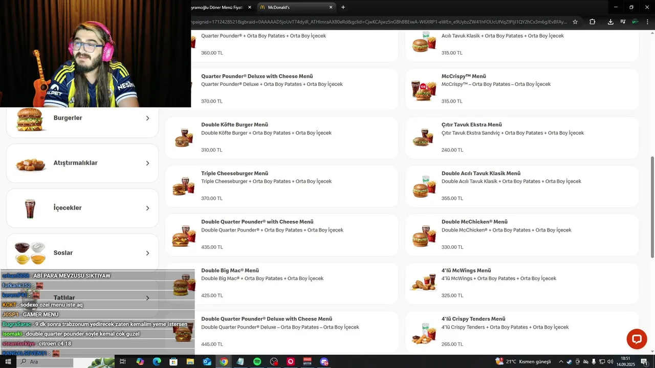655x368 pixels.
Task: Click the Soslar sauce cups thumbnail
Action: coord(30,252)
